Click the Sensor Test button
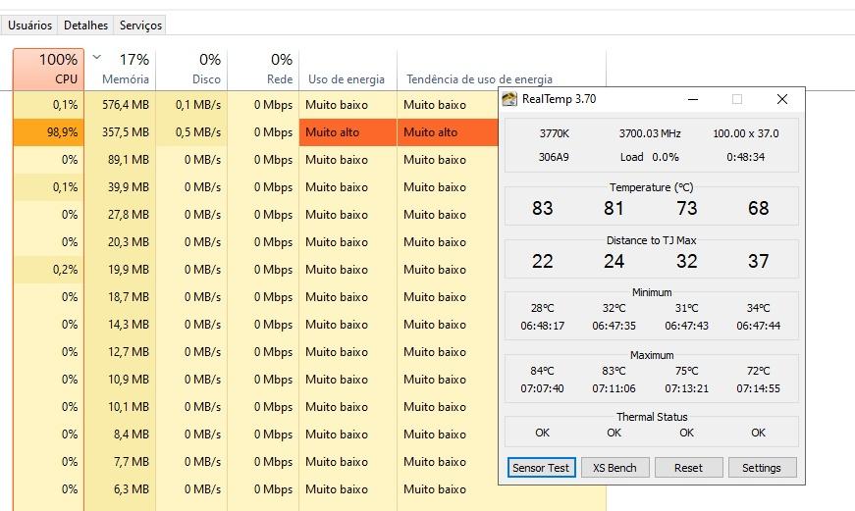The image size is (855, 511). (541, 468)
